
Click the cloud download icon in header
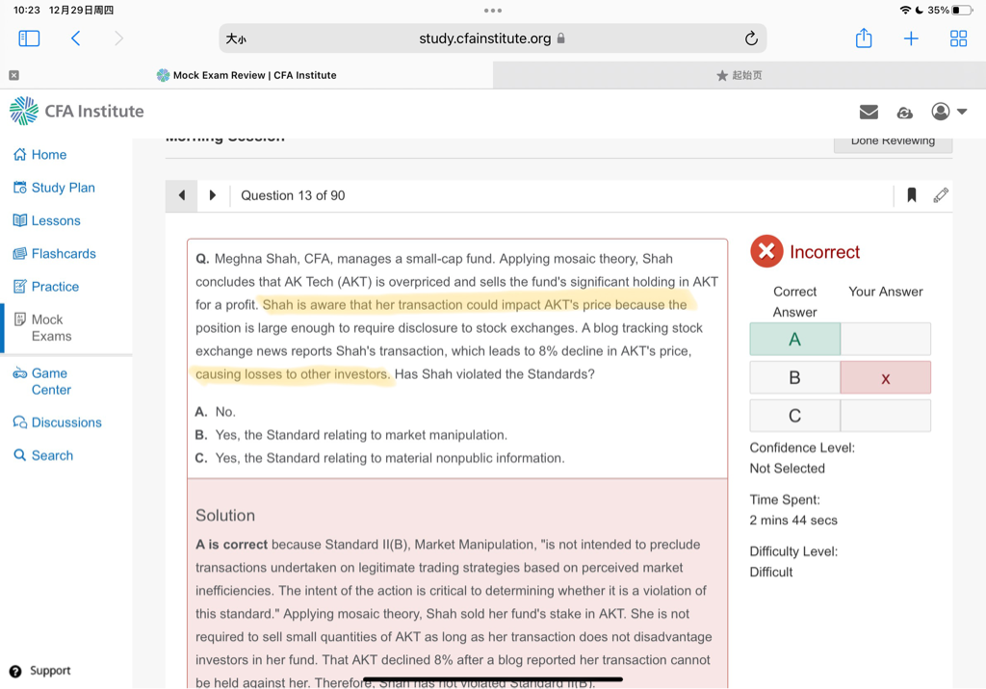pyautogui.click(x=904, y=112)
